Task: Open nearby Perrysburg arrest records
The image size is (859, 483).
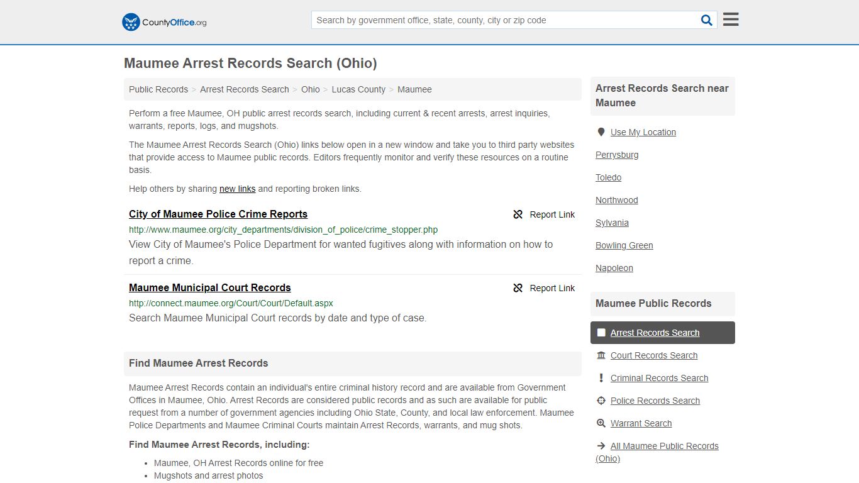Action: tap(617, 155)
